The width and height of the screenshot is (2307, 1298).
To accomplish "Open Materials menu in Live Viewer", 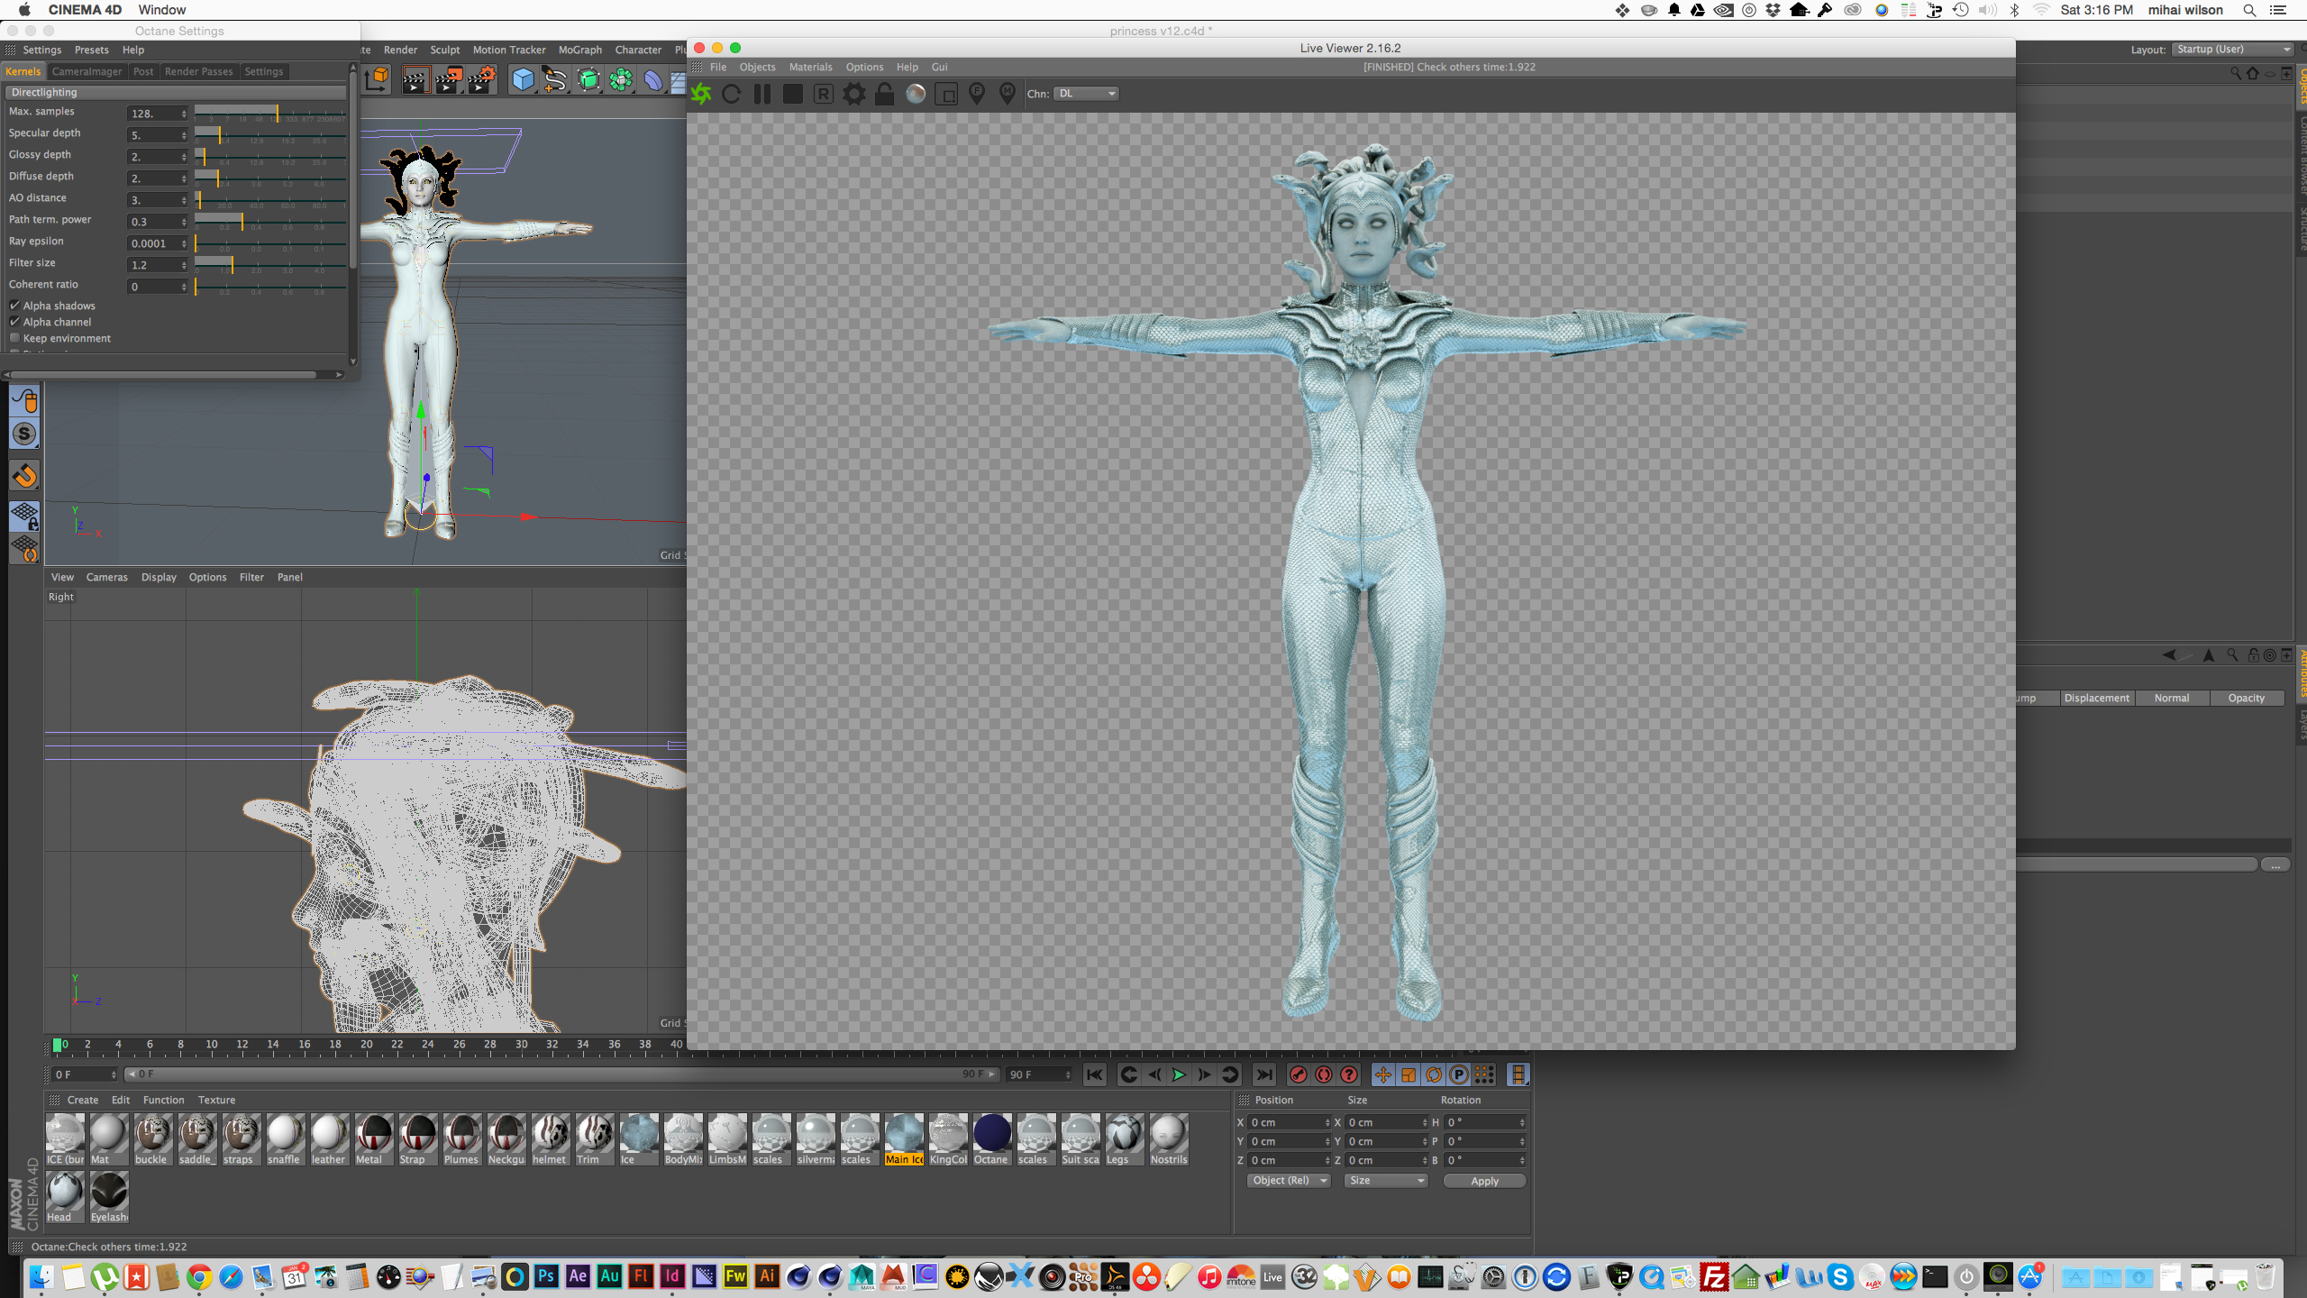I will [810, 67].
